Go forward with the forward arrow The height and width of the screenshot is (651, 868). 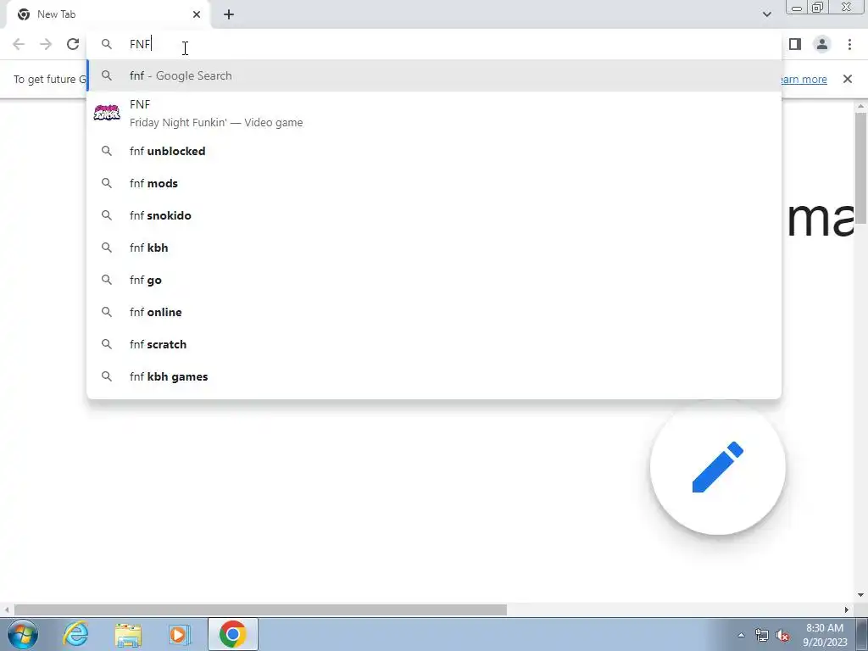(x=46, y=44)
